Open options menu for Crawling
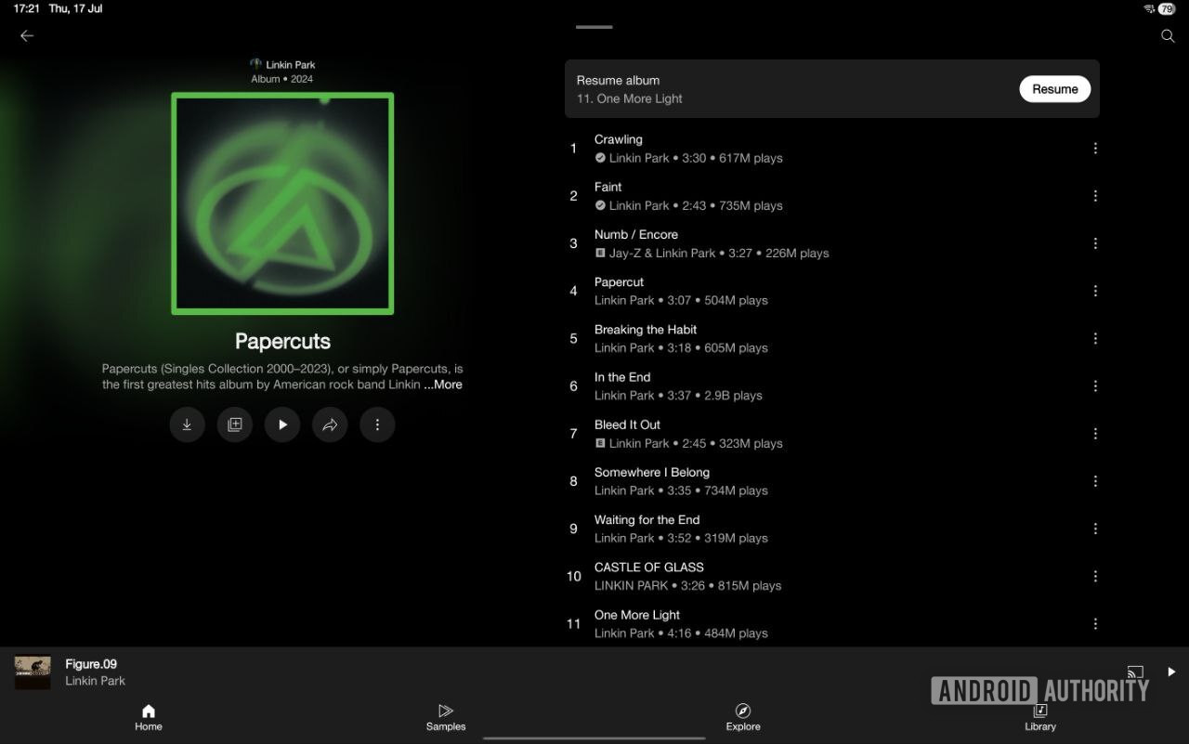 click(x=1095, y=149)
